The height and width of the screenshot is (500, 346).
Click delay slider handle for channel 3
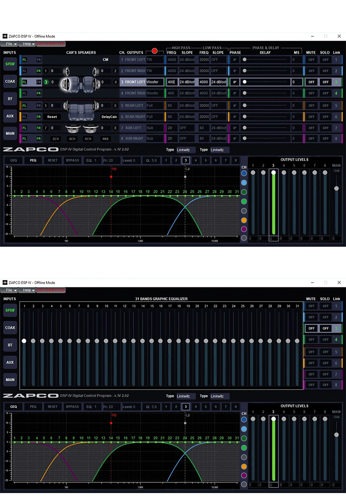click(x=244, y=82)
